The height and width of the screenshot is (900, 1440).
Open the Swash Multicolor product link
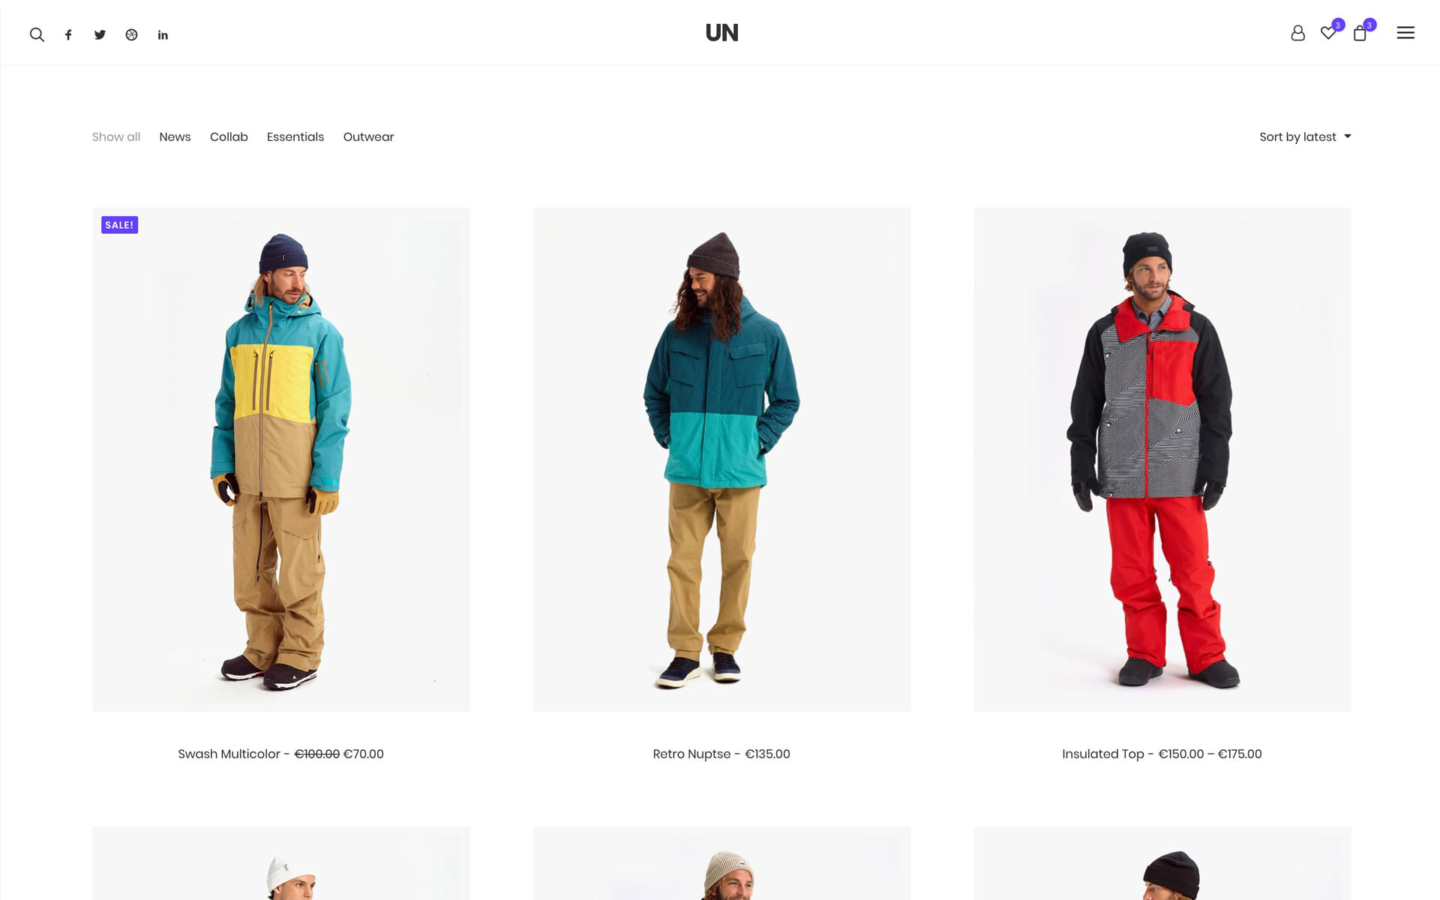229,754
